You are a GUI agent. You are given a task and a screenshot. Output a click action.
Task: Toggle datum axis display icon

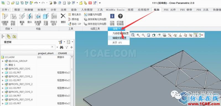(x=180, y=35)
